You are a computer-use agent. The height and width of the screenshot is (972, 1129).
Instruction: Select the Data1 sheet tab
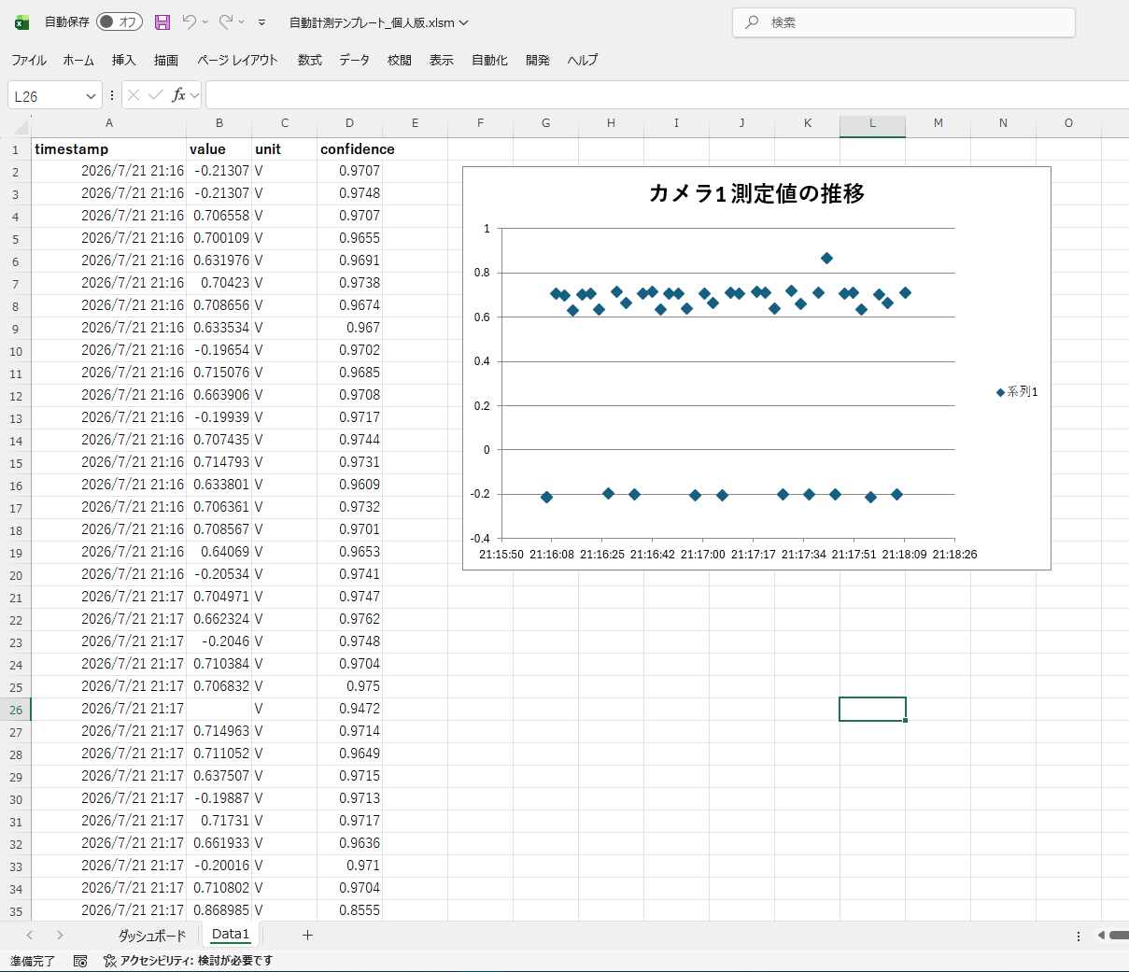pyautogui.click(x=231, y=934)
